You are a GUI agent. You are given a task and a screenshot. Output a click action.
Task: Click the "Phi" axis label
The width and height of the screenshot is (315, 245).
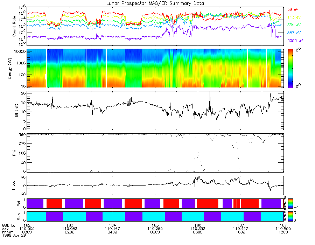pyautogui.click(x=14, y=153)
